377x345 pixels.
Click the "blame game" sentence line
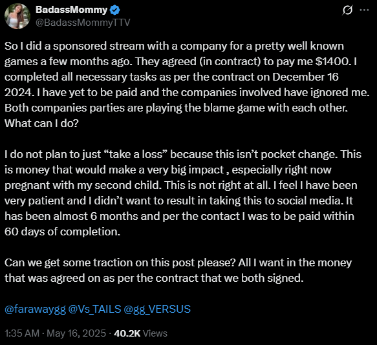tap(177, 108)
